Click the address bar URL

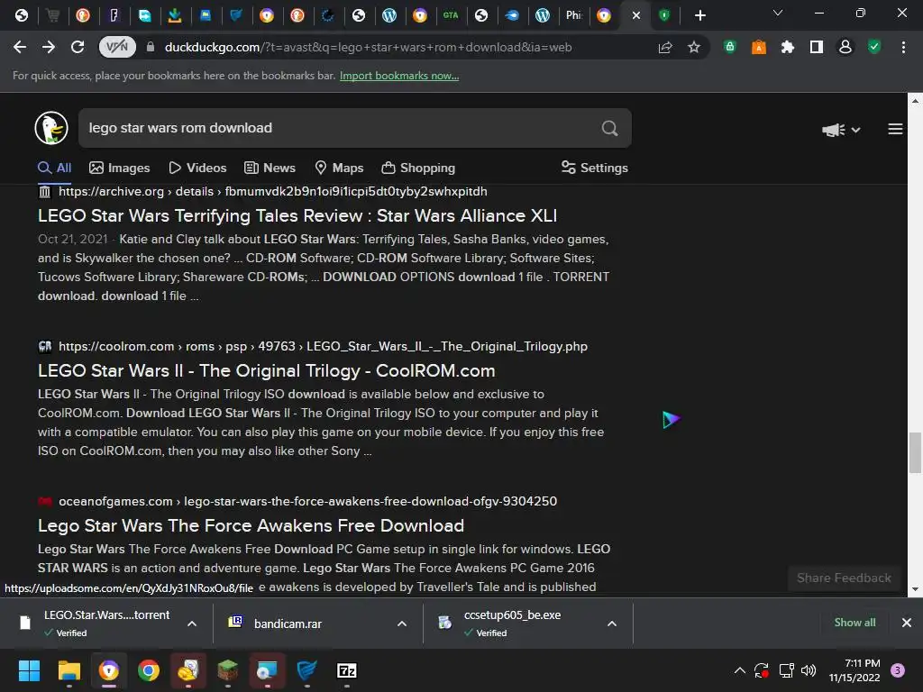(x=368, y=47)
